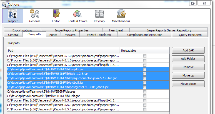Click Move down to reorder entries

click(188, 84)
